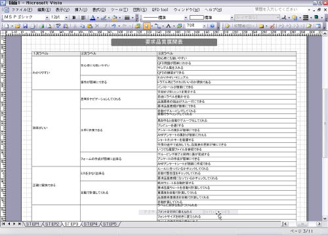The height and width of the screenshot is (236, 328).
Task: Click the Save disk icon
Action: pyautogui.click(x=25, y=26)
